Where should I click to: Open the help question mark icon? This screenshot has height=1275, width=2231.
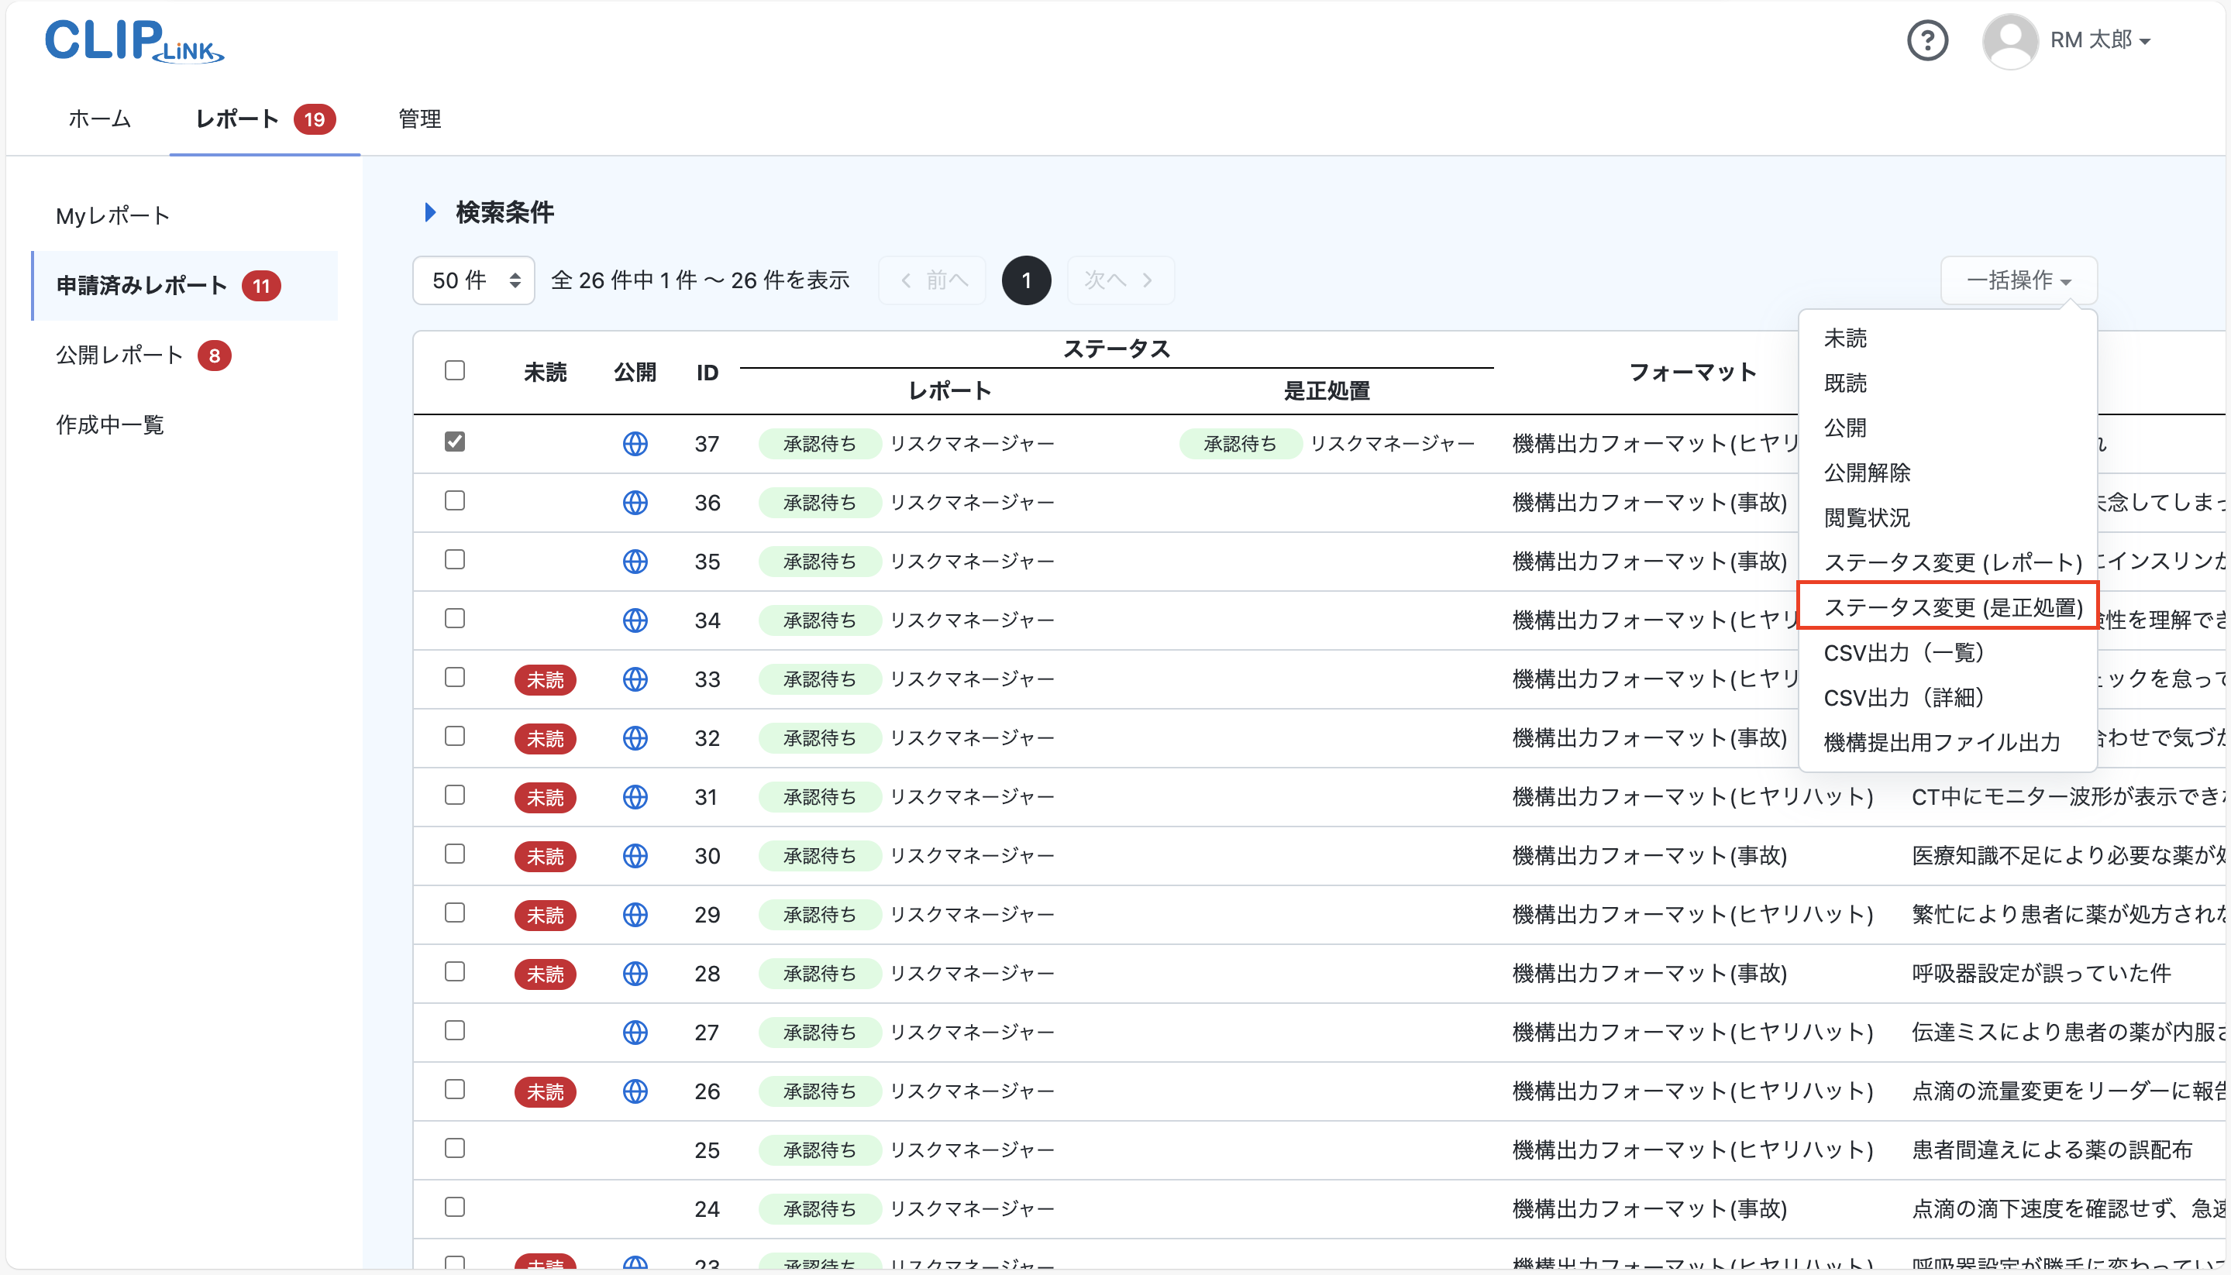coord(1928,40)
